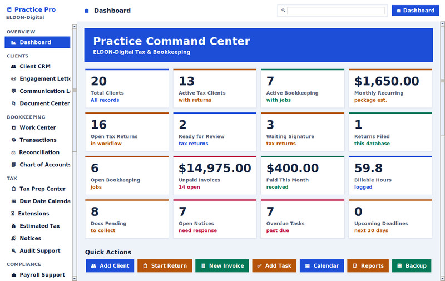
Task: Click the sidebar scrollbar down arrow
Action: (x=75, y=278)
